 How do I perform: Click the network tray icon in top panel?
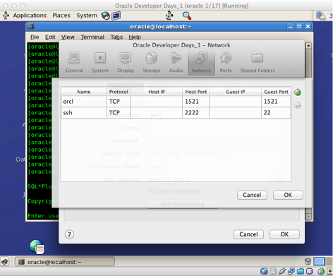[x=320, y=16]
